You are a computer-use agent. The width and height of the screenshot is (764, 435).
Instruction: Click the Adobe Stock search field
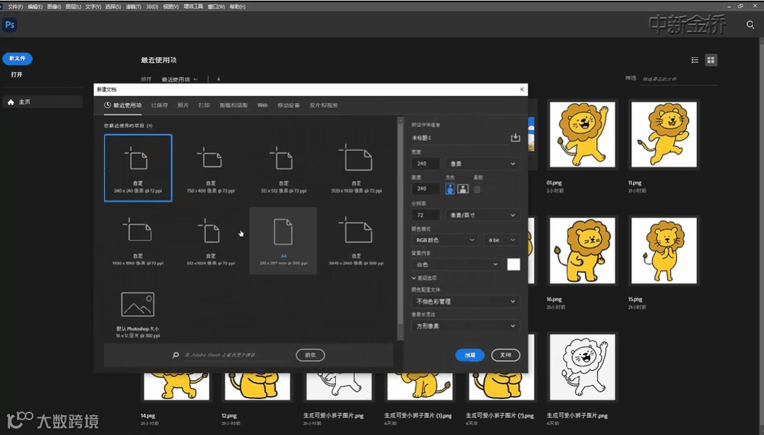pos(236,355)
